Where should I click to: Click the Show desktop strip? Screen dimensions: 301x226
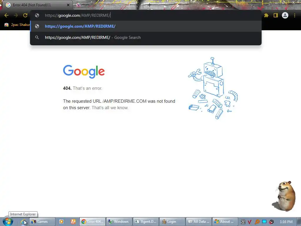(x=299, y=222)
